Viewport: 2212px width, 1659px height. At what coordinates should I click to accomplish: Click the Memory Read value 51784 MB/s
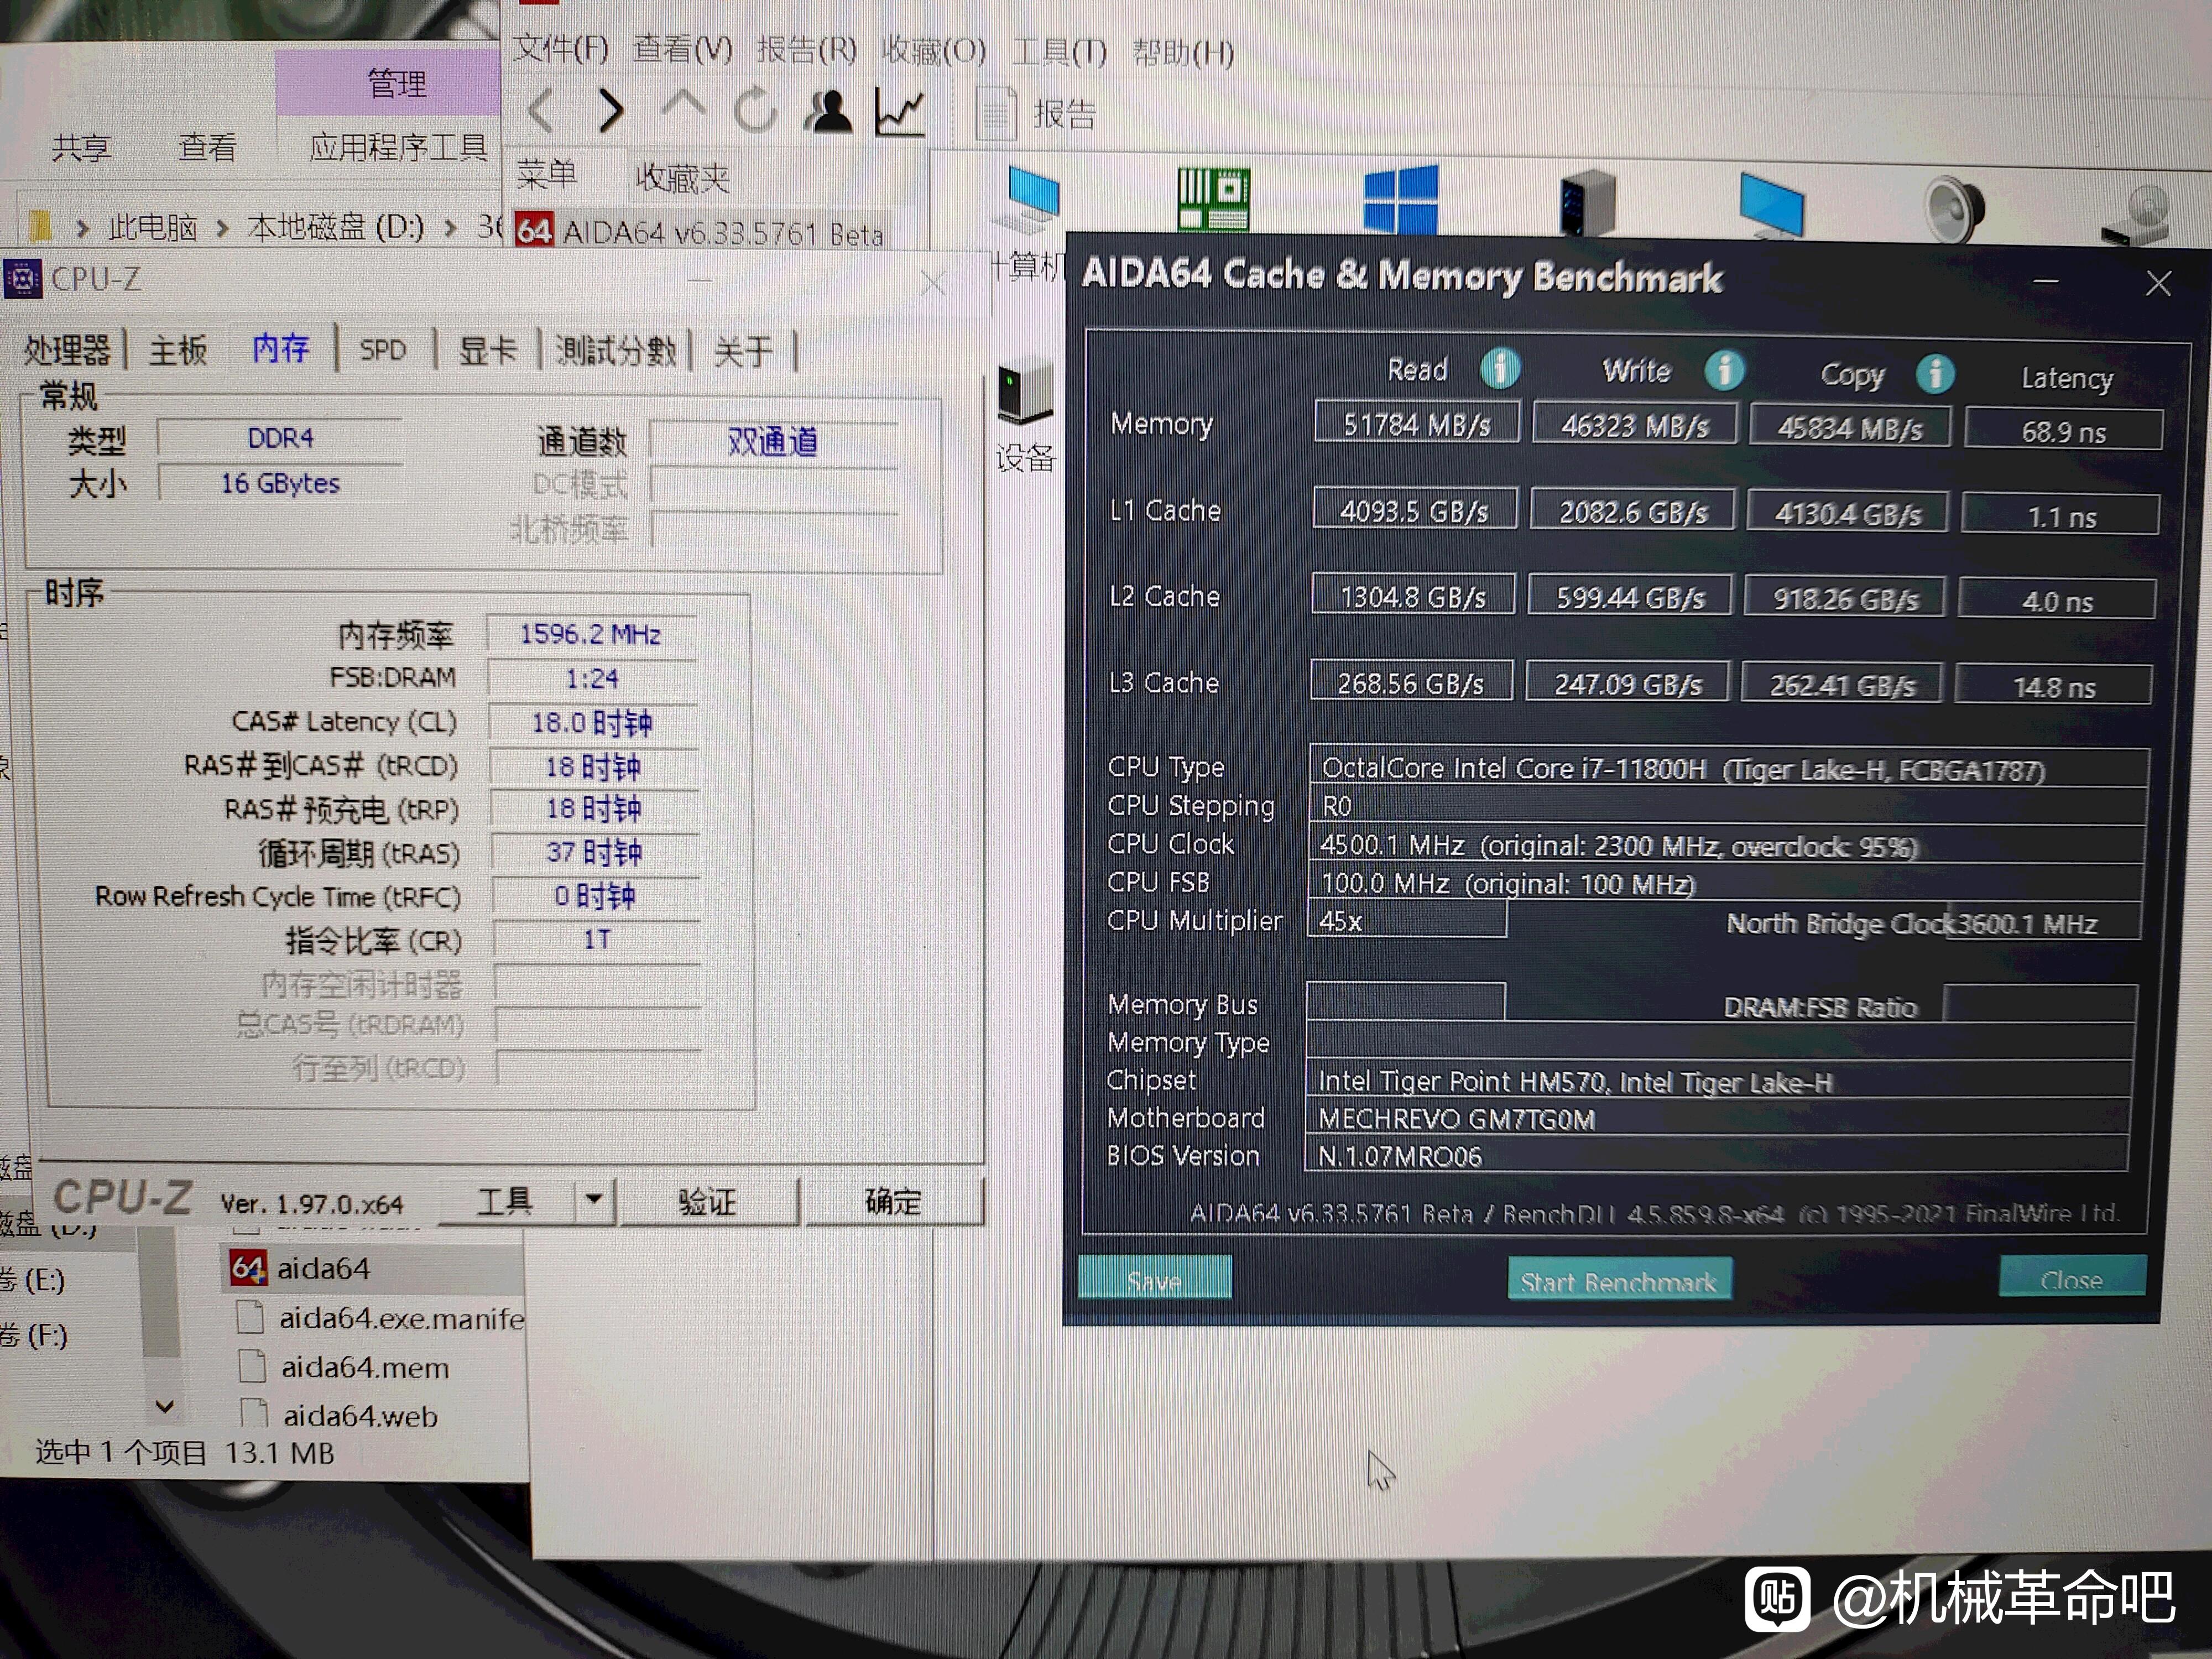click(x=1417, y=424)
